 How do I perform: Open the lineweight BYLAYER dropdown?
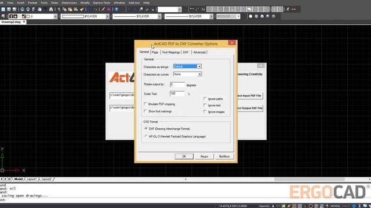211,16
